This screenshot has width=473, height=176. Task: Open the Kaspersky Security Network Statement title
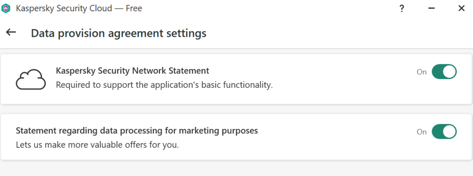coord(132,71)
